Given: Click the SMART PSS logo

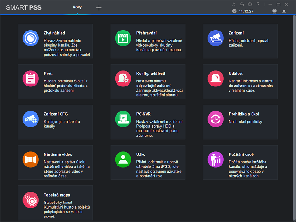Looking at the screenshot, I should click(x=24, y=7).
